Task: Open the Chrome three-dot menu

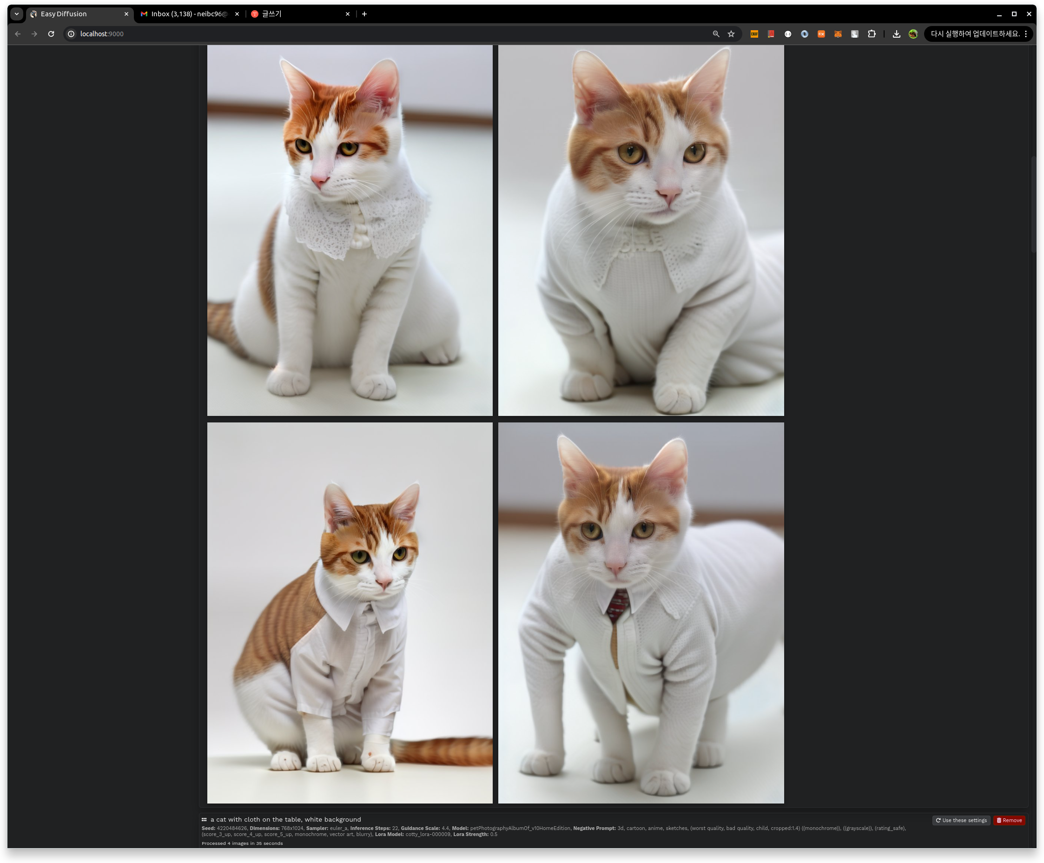Action: tap(1026, 34)
